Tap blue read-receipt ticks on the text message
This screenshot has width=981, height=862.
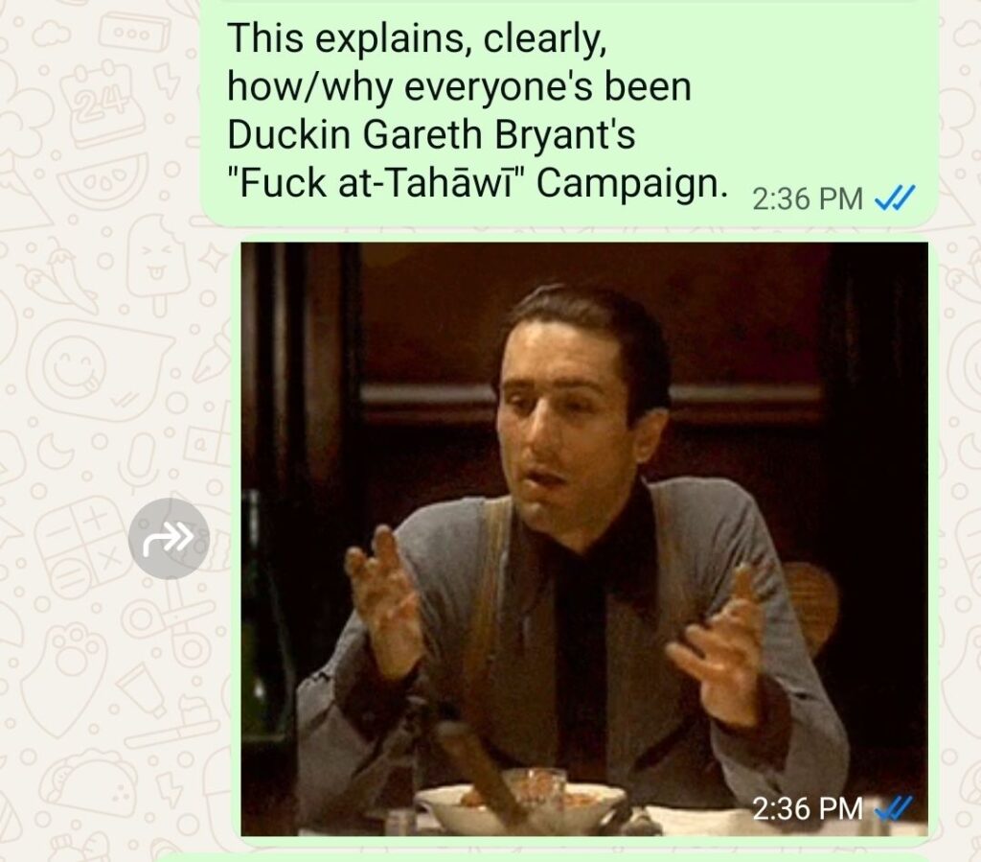tap(894, 198)
